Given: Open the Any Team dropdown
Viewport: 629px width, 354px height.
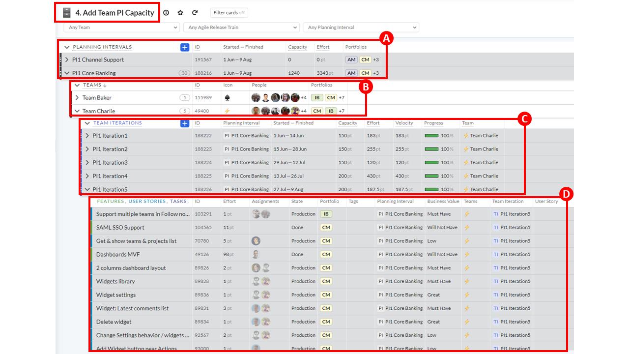Looking at the screenshot, I should click(121, 28).
